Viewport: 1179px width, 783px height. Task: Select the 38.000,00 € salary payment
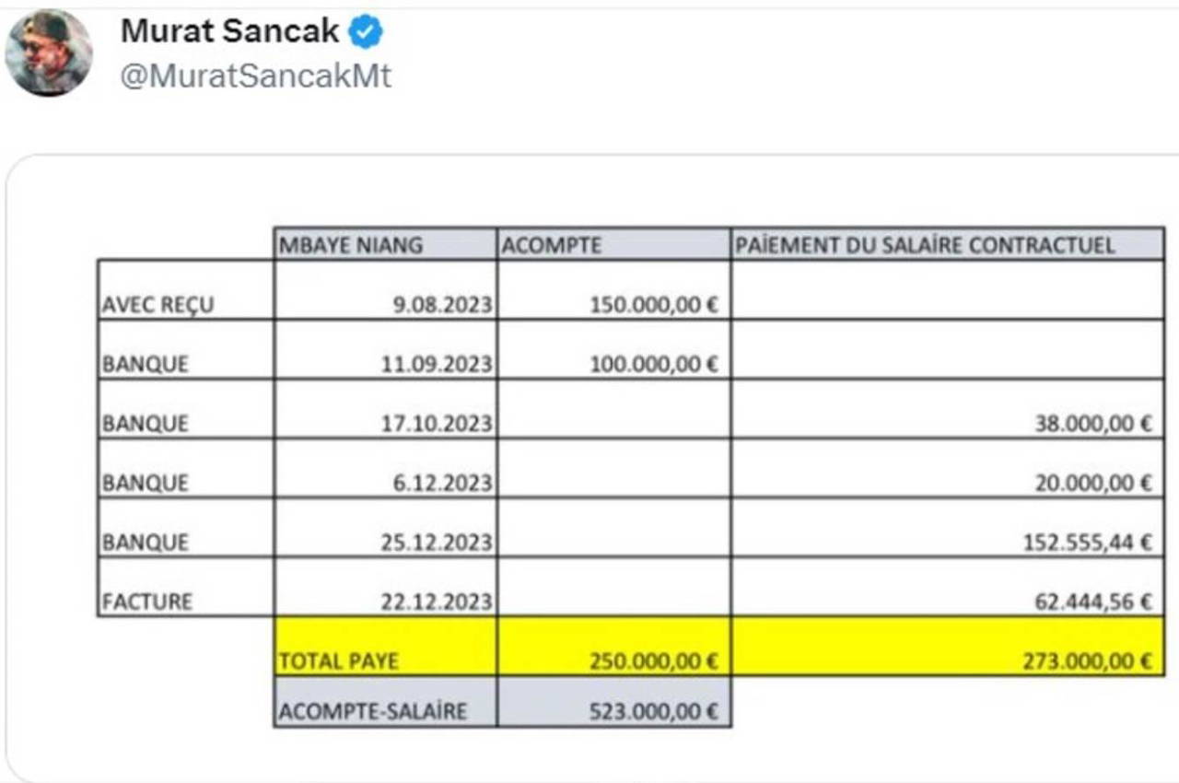point(1093,424)
